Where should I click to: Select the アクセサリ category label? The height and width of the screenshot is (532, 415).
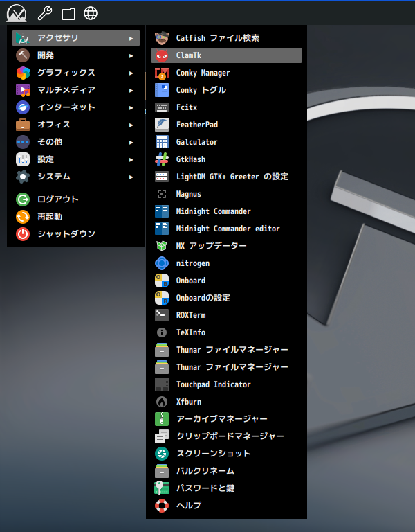pos(58,37)
